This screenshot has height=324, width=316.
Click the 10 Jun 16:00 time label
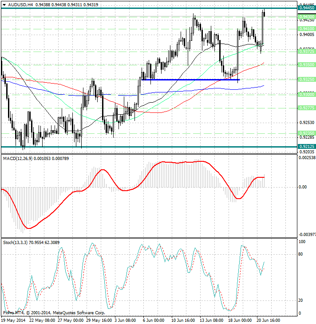click(183, 320)
